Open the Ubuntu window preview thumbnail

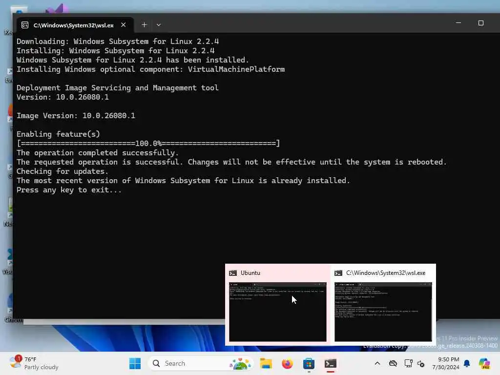coord(277,312)
